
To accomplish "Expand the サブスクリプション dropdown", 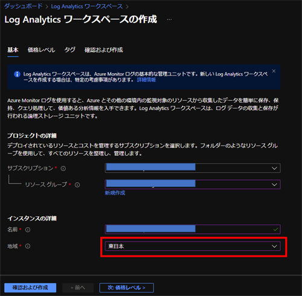I will tap(193, 168).
